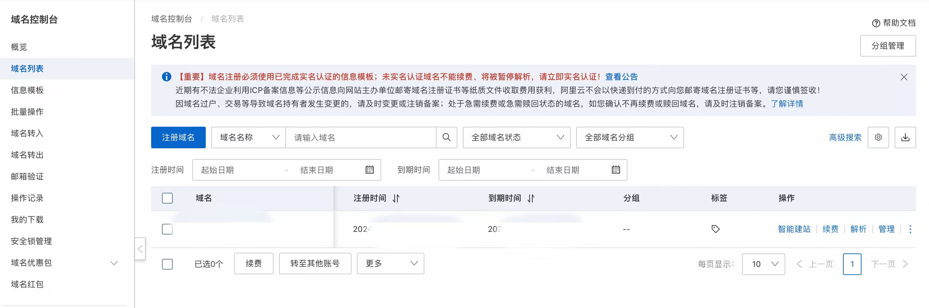
Task: Click the search magnifier icon
Action: pyautogui.click(x=447, y=137)
